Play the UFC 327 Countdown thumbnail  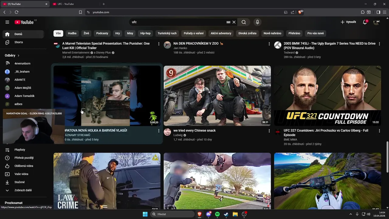(x=327, y=96)
